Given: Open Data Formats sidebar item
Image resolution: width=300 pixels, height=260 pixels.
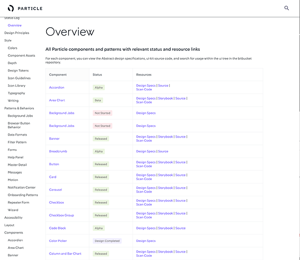Looking at the screenshot, I should tap(18, 134).
